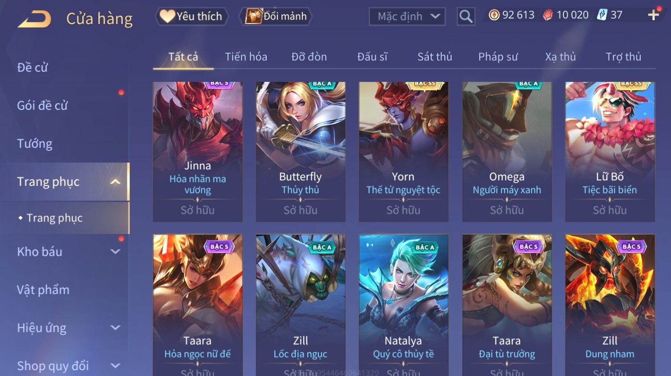
Task: Switch to the Tiến hóa tab
Action: (246, 57)
